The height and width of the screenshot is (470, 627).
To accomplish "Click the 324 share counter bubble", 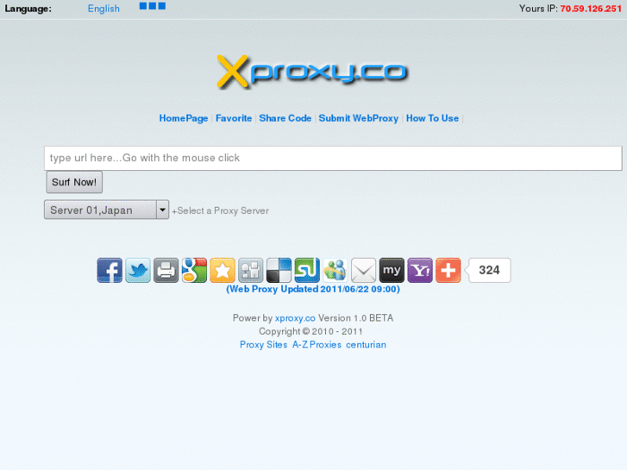I will tap(489, 271).
